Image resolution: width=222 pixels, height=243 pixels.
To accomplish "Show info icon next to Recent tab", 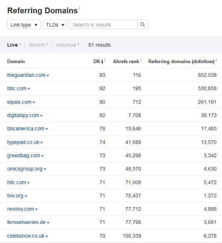I will pos(47,44).
